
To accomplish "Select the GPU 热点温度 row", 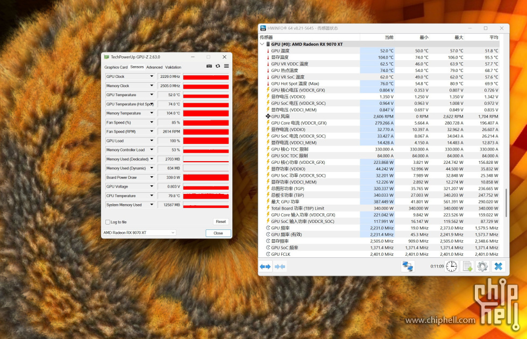I will click(x=380, y=70).
